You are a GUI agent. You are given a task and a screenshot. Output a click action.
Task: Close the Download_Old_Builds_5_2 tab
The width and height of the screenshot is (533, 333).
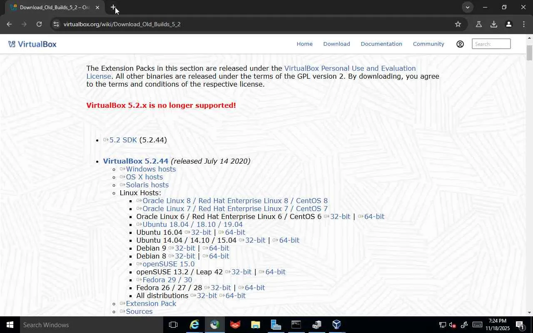[97, 7]
